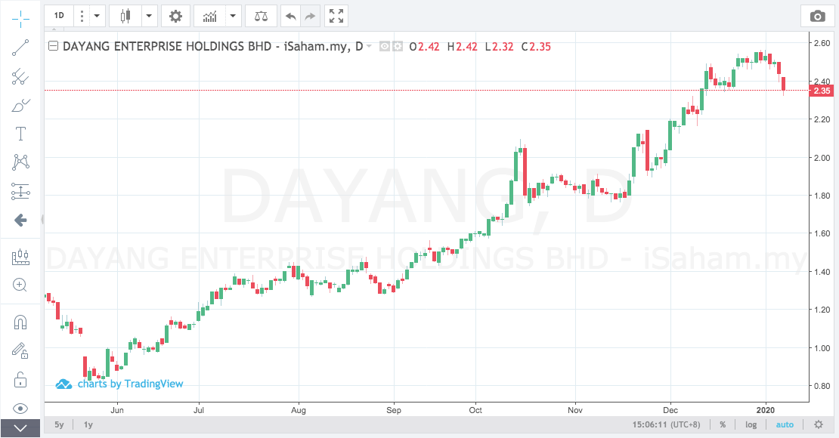Select the 1y time range
Viewport: 839px width, 438px height.
click(88, 424)
